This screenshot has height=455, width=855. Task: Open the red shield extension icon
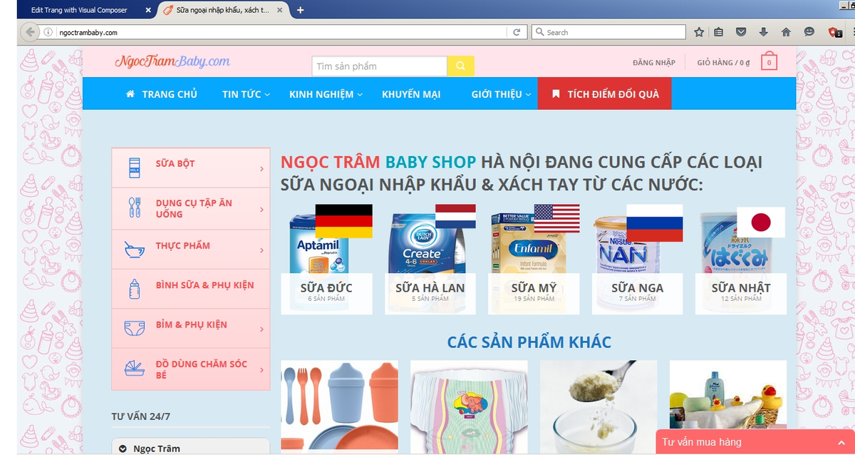pyautogui.click(x=834, y=32)
